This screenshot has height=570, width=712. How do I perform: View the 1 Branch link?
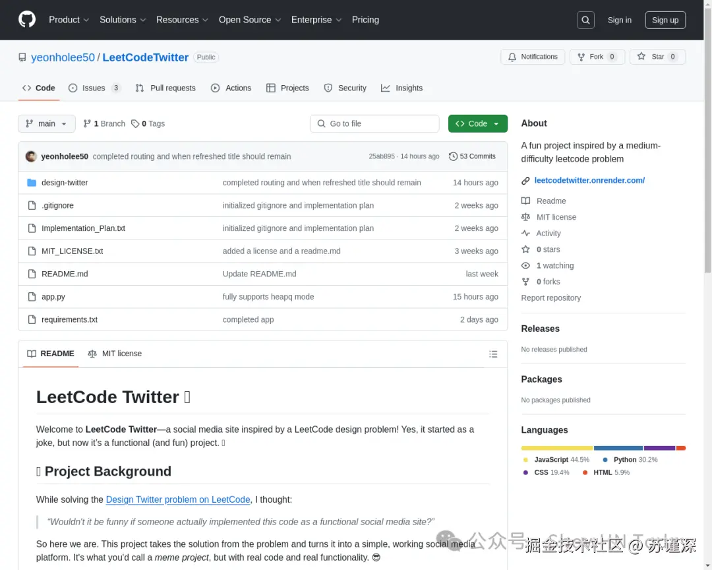click(104, 123)
